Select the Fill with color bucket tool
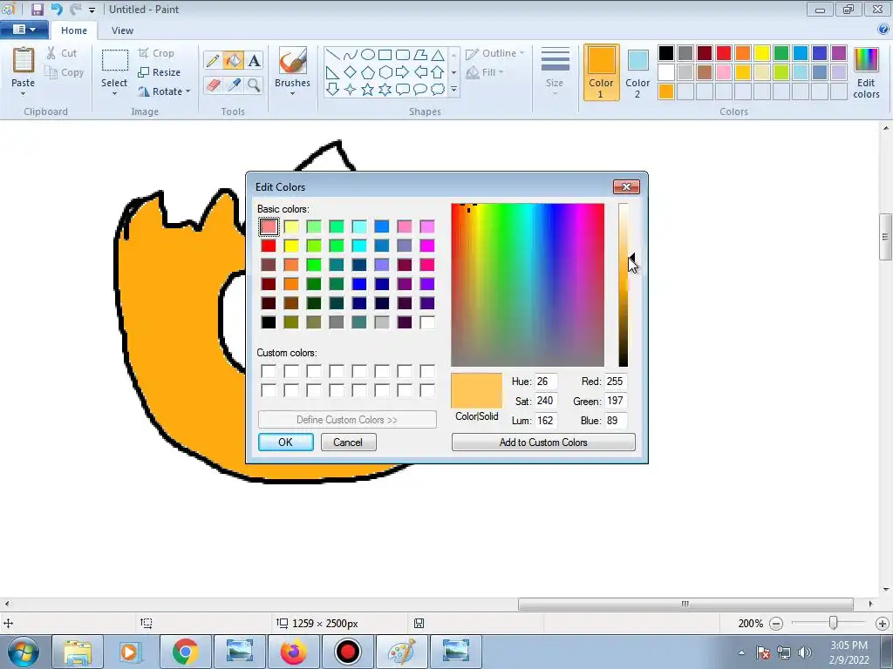This screenshot has height=669, width=893. [233, 60]
